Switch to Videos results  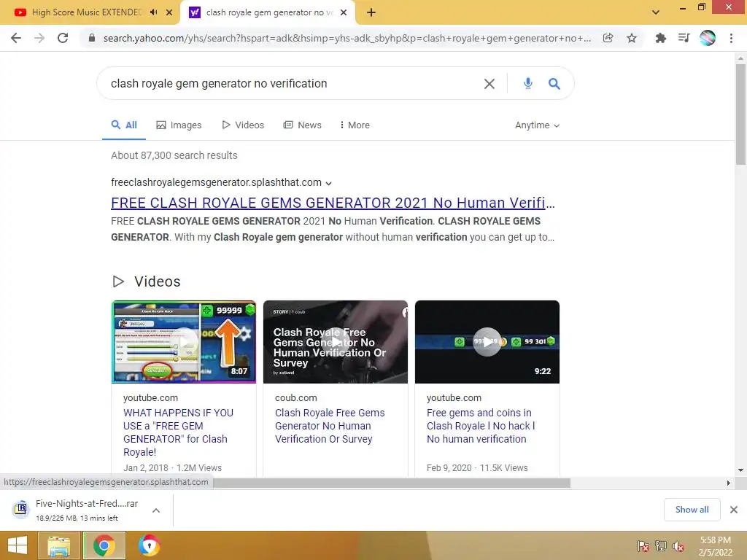pos(243,125)
